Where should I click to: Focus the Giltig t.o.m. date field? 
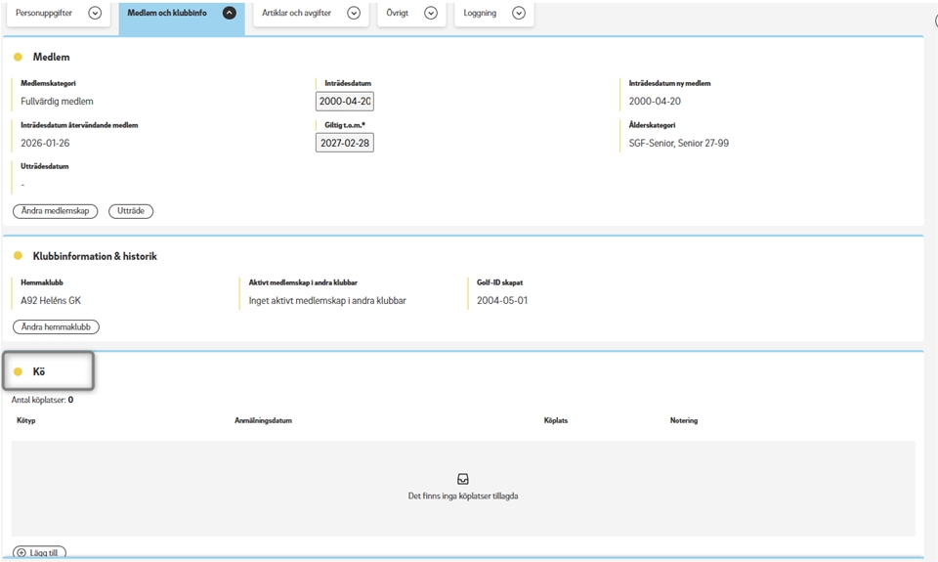344,143
